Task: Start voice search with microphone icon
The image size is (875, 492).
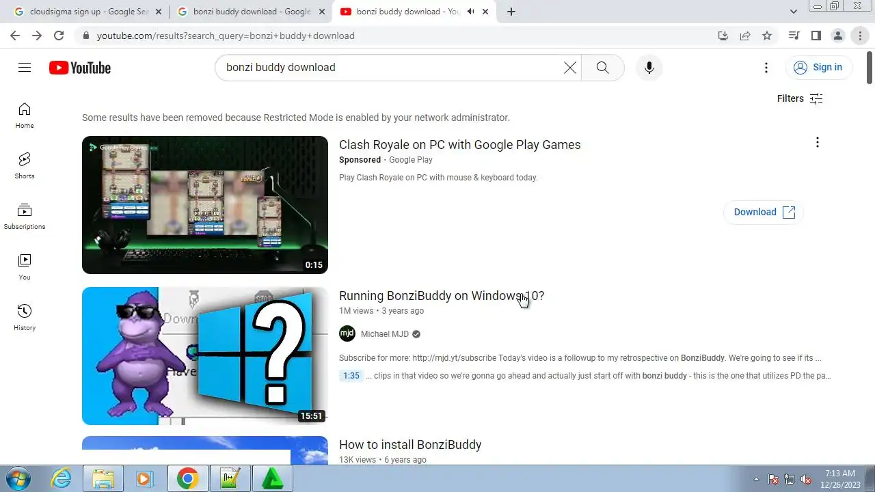Action: pyautogui.click(x=649, y=67)
